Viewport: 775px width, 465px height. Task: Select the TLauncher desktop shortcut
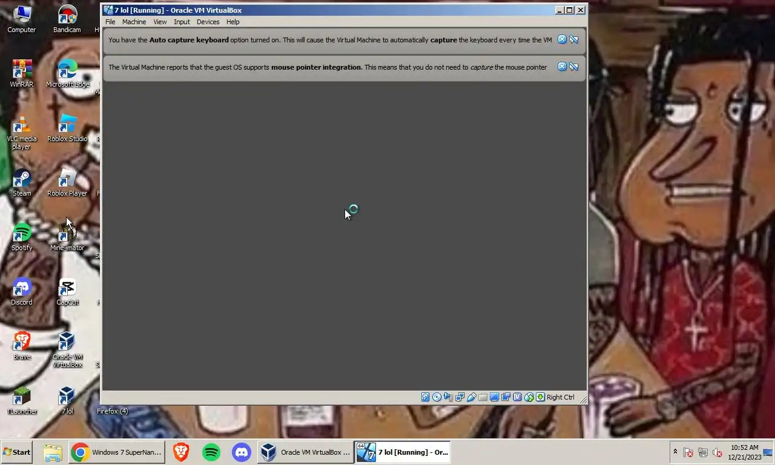click(x=21, y=401)
